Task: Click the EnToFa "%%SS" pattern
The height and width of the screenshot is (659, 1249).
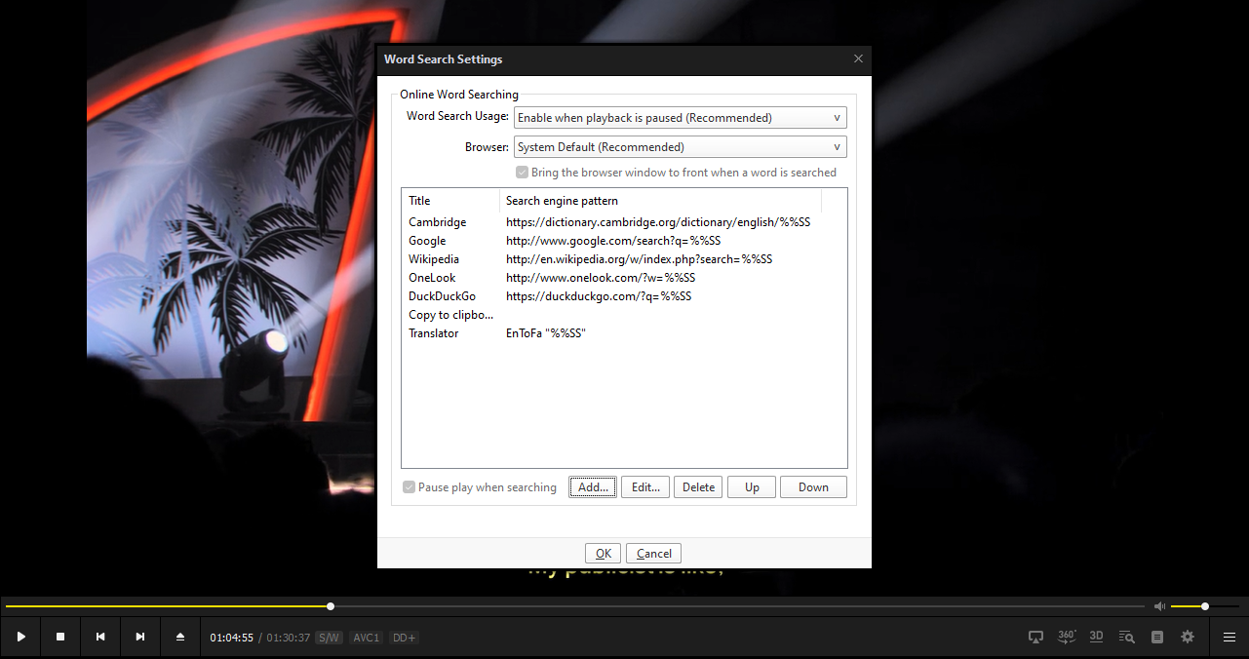Action: point(546,333)
